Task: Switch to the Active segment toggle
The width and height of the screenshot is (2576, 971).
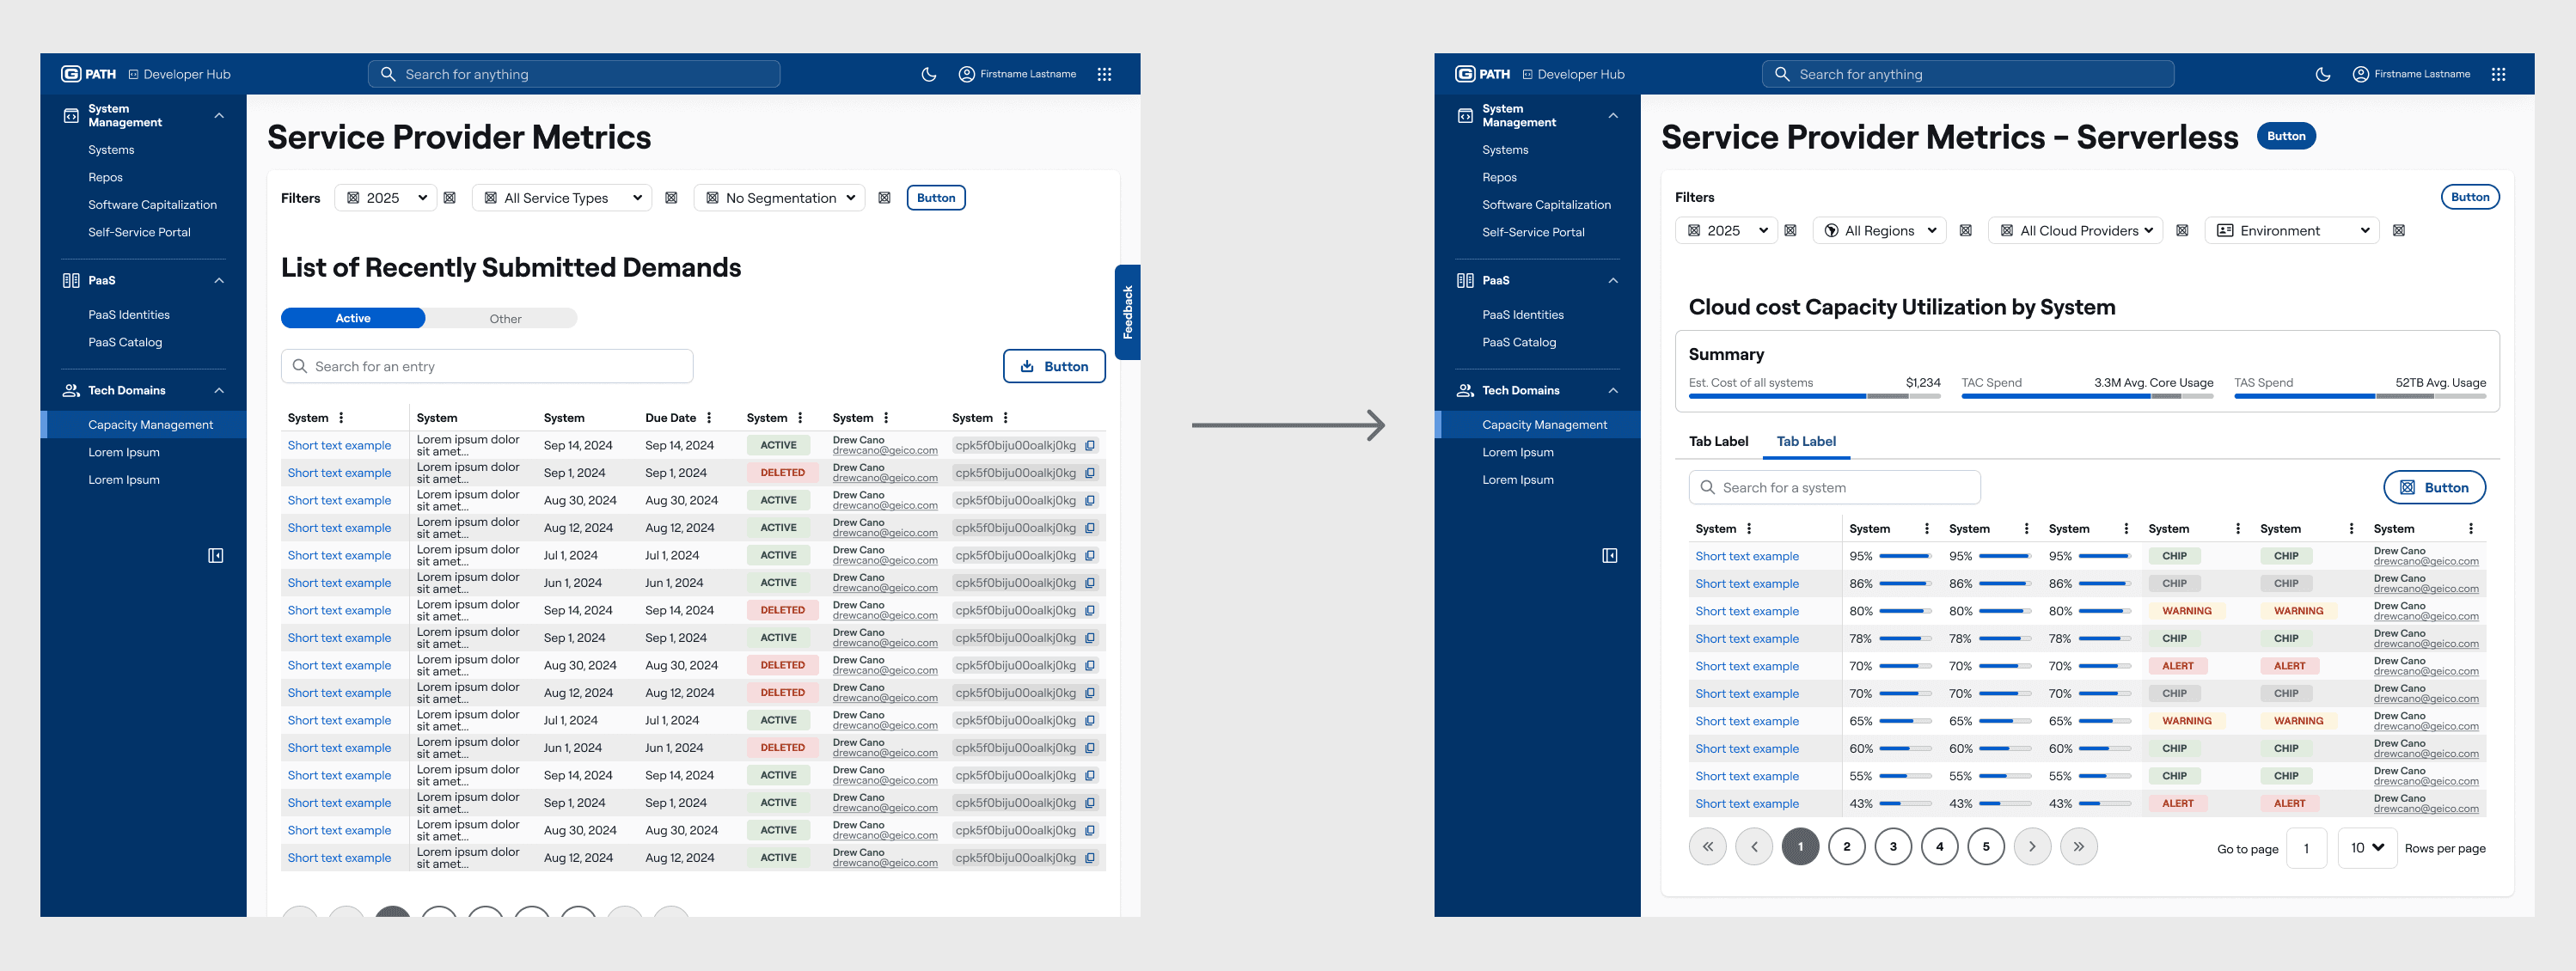Action: [x=353, y=318]
